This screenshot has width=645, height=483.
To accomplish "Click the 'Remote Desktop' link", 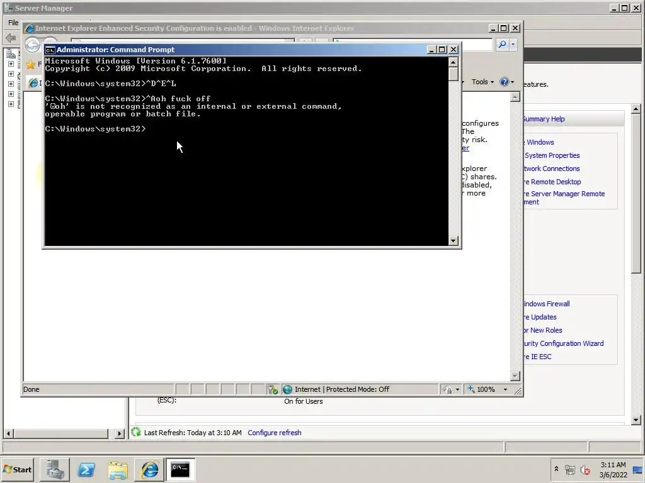I will [x=552, y=182].
